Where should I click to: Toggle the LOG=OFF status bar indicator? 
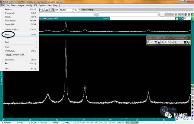pos(135,123)
